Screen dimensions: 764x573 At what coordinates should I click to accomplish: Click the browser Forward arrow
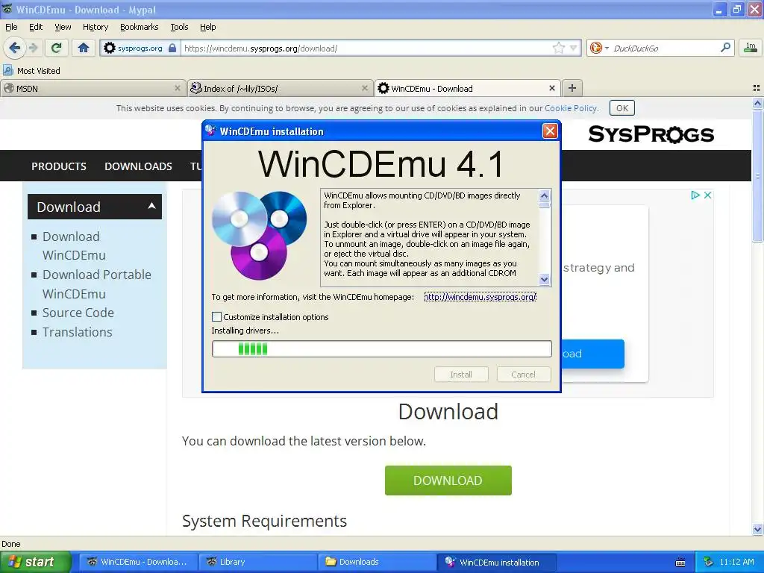(34, 48)
